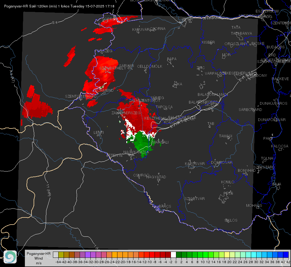Click the TAMASI label
The image size is (291, 267).
point(226,136)
